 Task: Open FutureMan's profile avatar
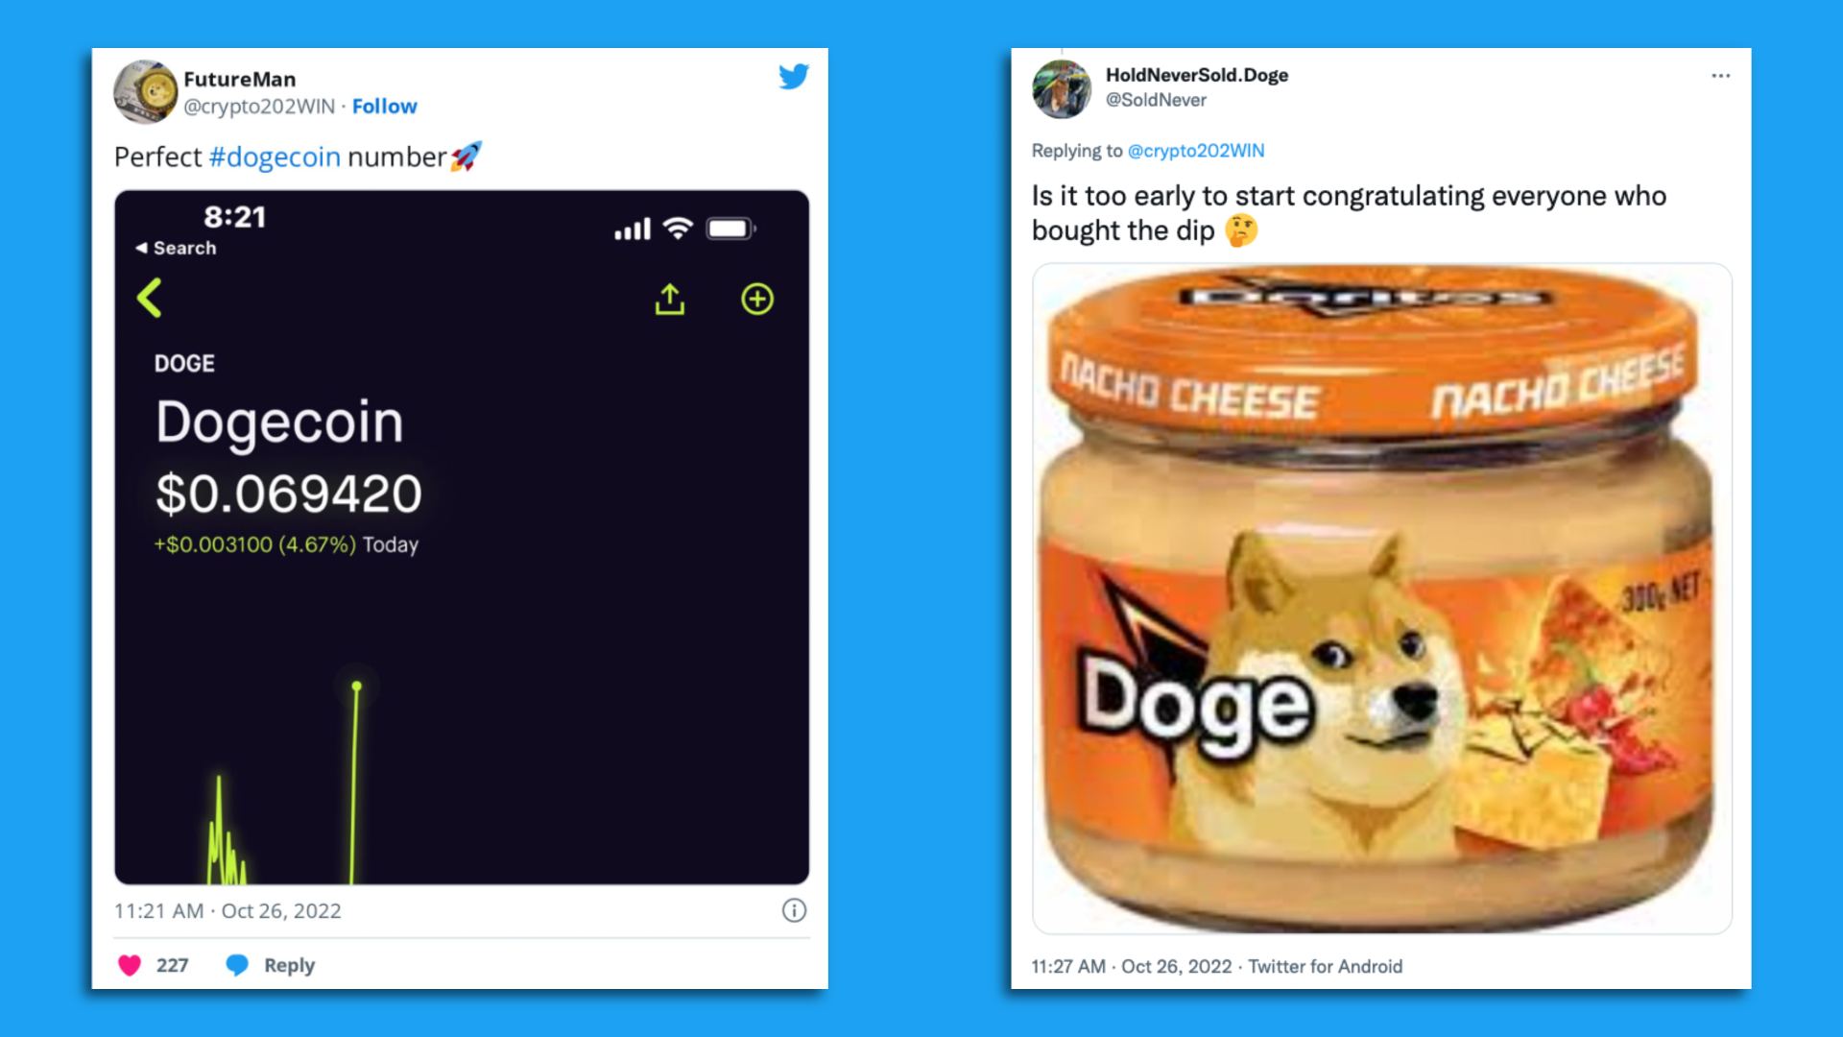(x=146, y=92)
